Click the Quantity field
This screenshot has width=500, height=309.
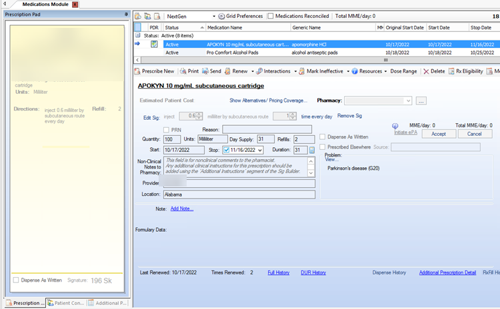pyautogui.click(x=172, y=139)
